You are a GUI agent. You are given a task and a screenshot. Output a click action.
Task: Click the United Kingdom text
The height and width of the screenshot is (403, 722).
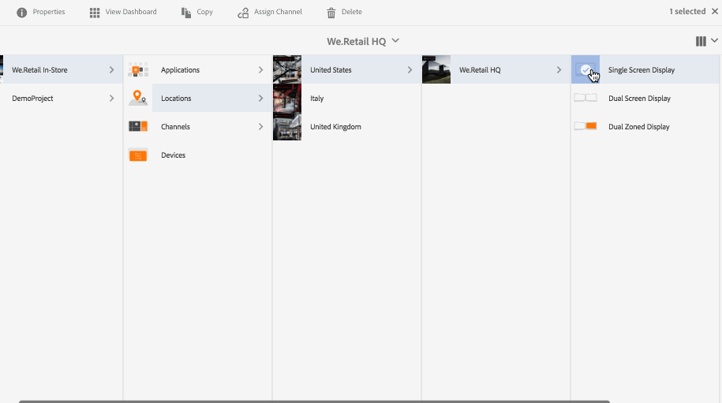(x=335, y=126)
